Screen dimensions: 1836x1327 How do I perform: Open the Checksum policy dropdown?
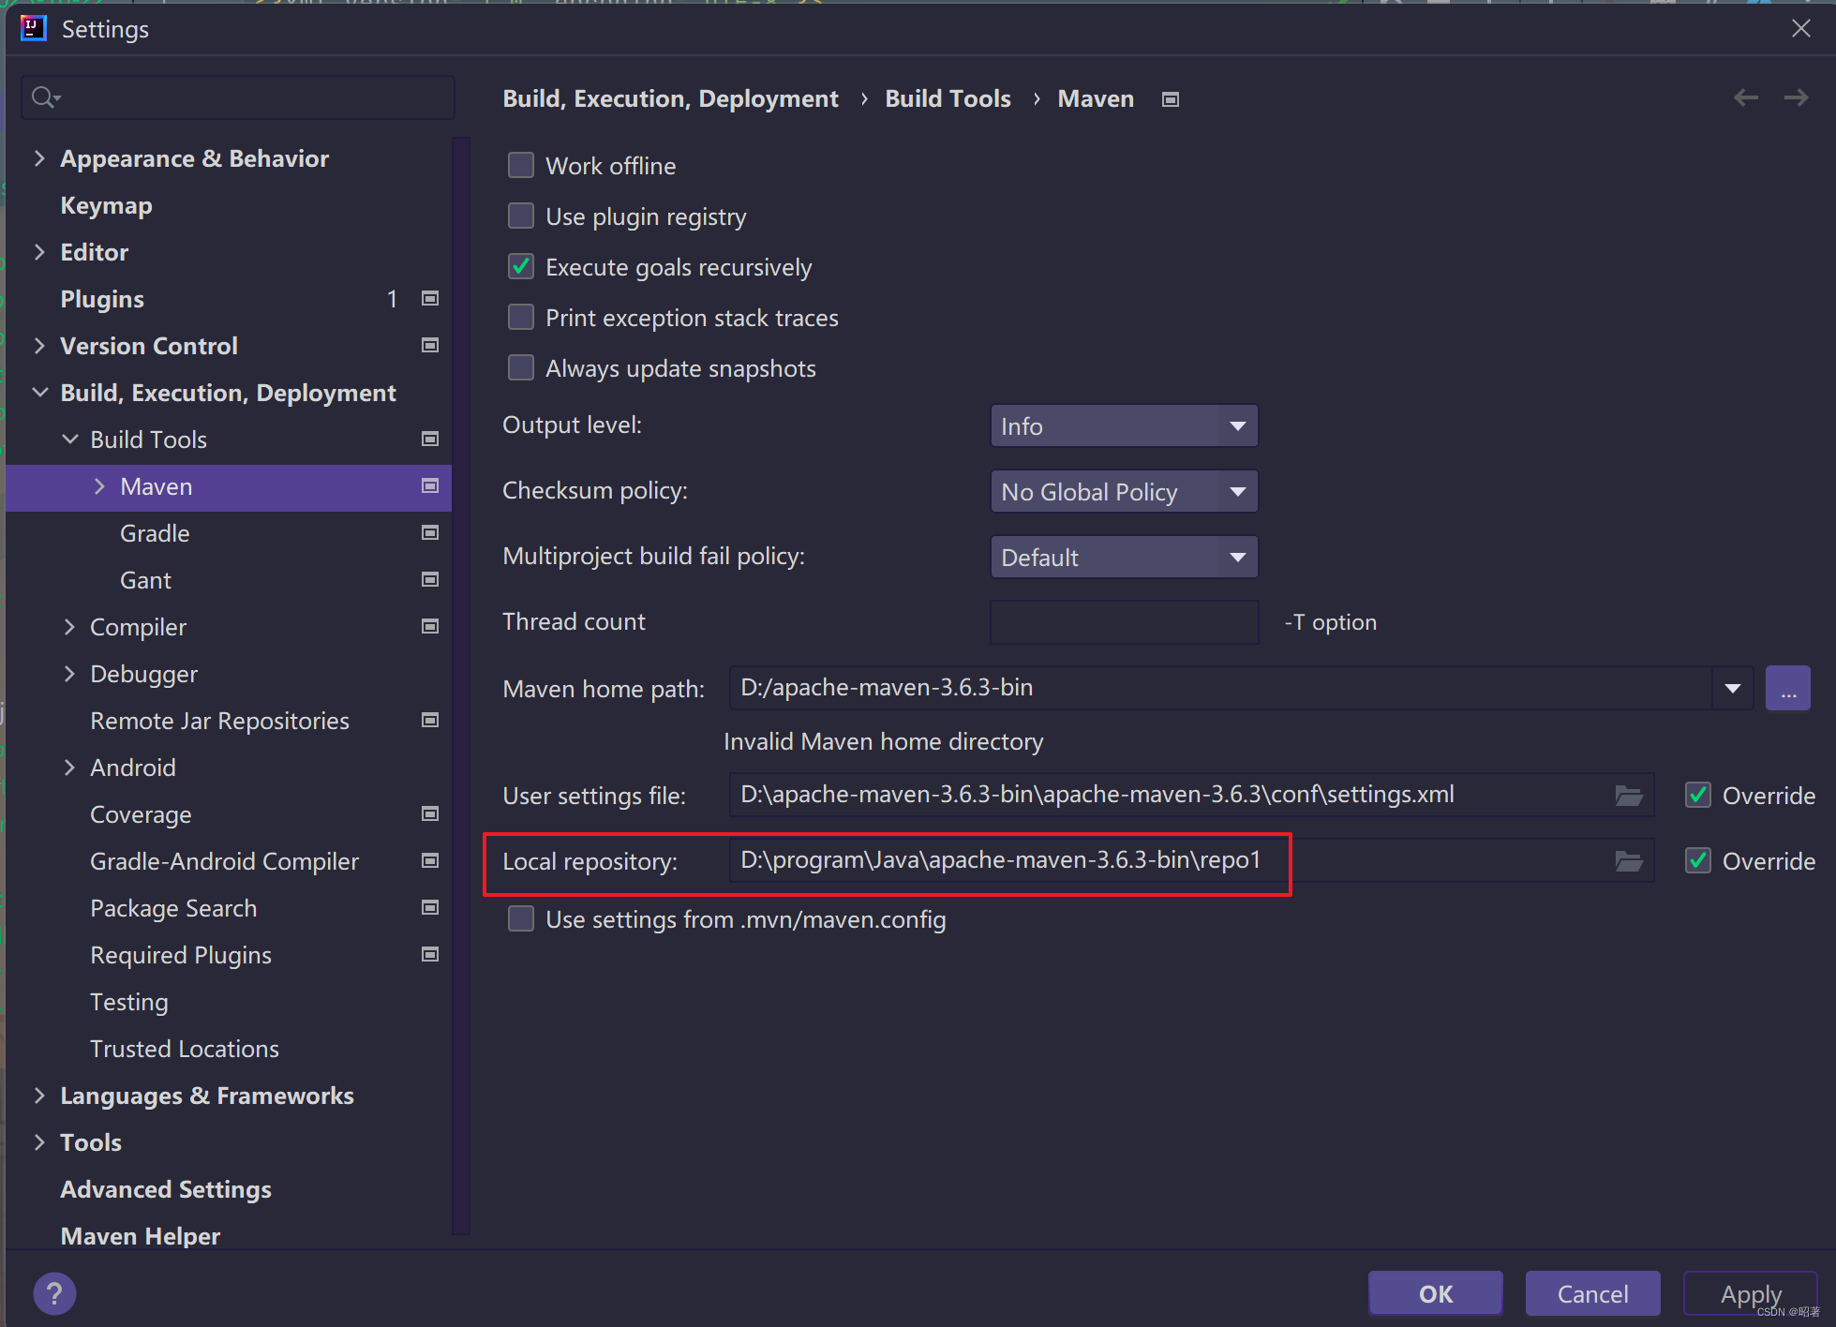tap(1124, 492)
